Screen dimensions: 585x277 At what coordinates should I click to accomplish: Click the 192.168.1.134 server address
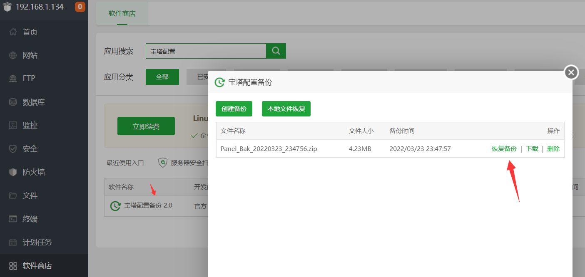pyautogui.click(x=40, y=7)
